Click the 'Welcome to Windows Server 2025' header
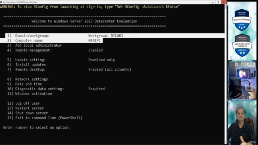The width and height of the screenshot is (258, 145). click(x=84, y=21)
